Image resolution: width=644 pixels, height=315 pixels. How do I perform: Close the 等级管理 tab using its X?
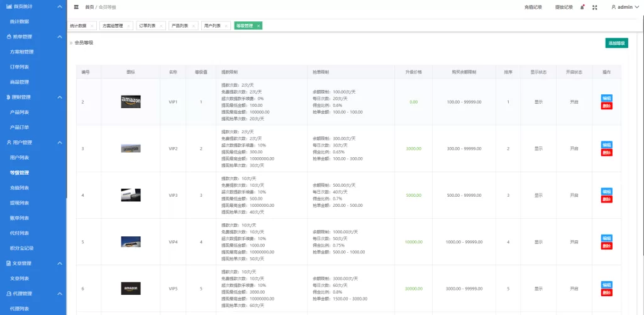[x=258, y=26]
